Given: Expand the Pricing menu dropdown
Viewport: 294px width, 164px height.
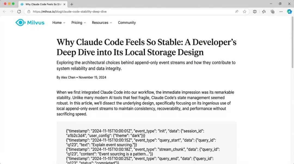Looking at the screenshot, I should point(78,23).
